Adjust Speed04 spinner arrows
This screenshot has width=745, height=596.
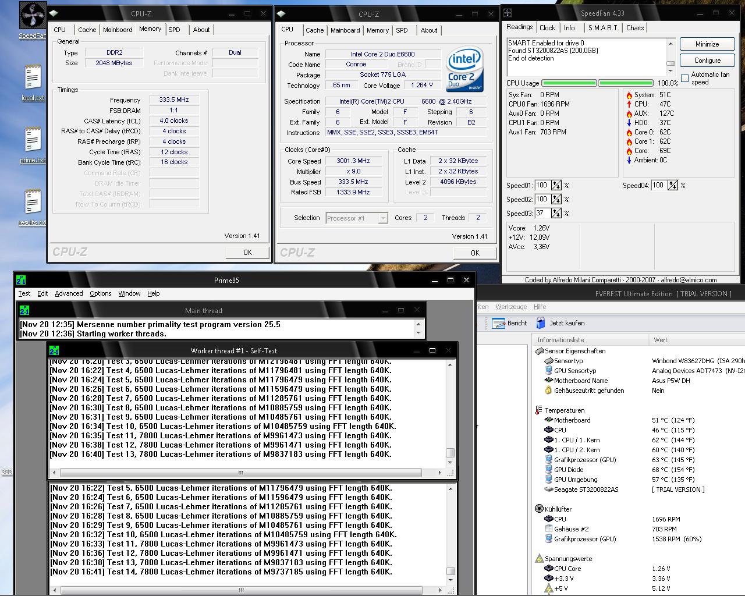(x=673, y=186)
